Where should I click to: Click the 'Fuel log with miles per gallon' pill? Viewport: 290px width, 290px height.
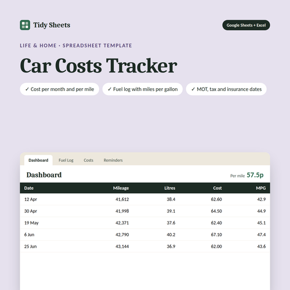coord(143,89)
